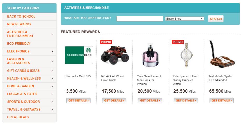This screenshot has width=243, height=125.
Task: Expand the Electronics category arrow
Action: click(x=52, y=51)
